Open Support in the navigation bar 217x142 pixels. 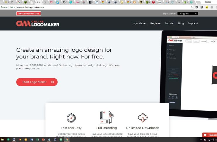tap(193, 23)
